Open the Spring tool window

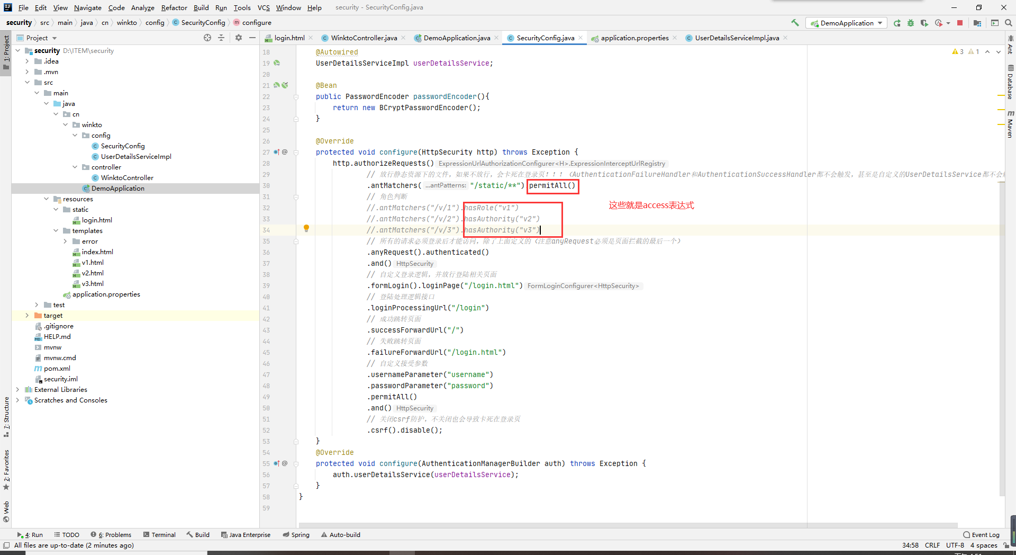(x=296, y=535)
